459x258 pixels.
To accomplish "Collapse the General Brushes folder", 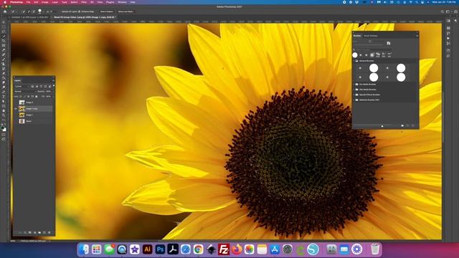I will (354, 61).
